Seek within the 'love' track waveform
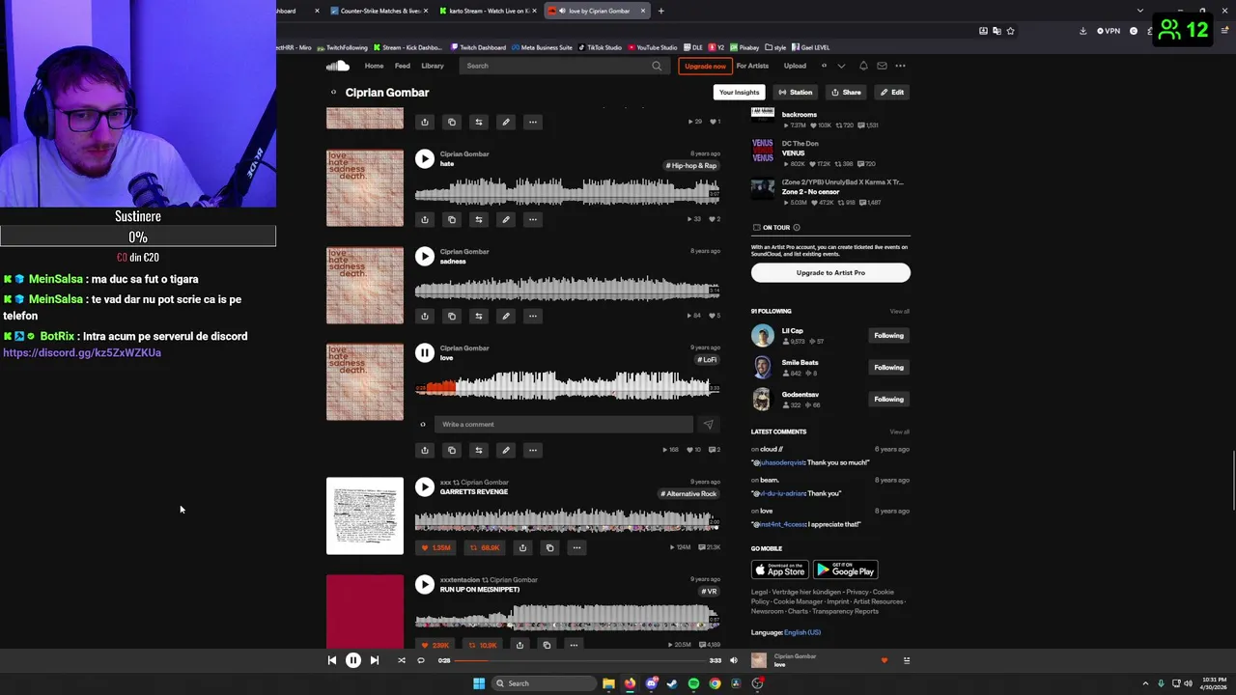 click(568, 386)
